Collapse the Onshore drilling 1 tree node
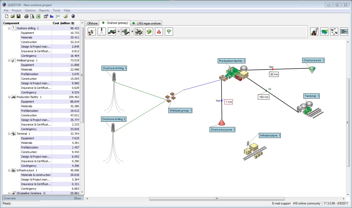352x208 pixels. click(9, 28)
